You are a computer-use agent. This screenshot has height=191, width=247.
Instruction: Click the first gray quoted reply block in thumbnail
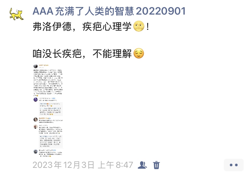pyautogui.click(x=51, y=109)
